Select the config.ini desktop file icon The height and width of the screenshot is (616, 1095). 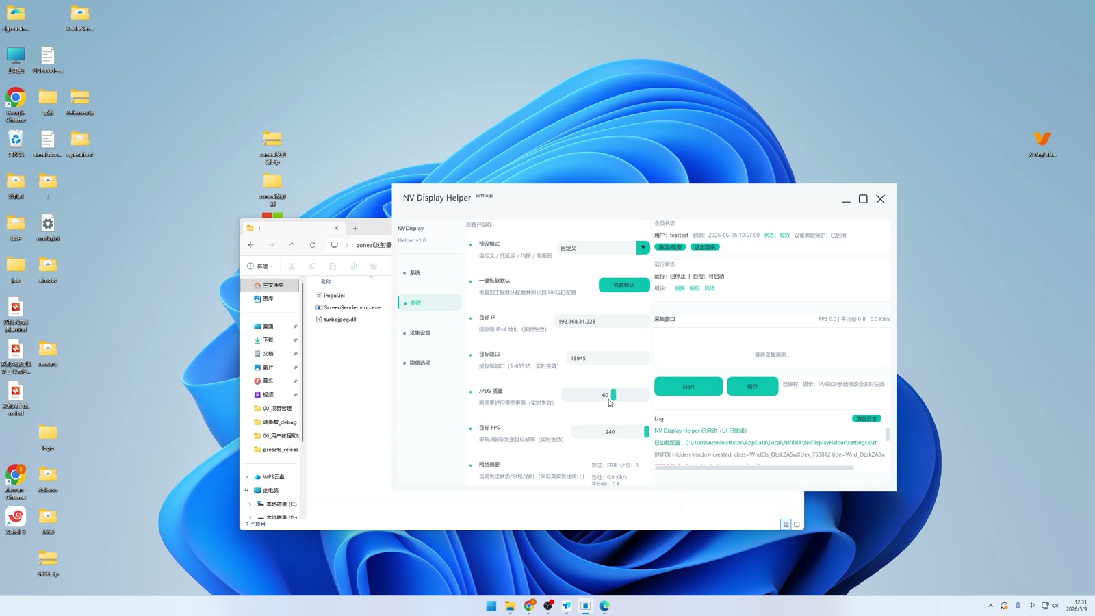pos(48,228)
